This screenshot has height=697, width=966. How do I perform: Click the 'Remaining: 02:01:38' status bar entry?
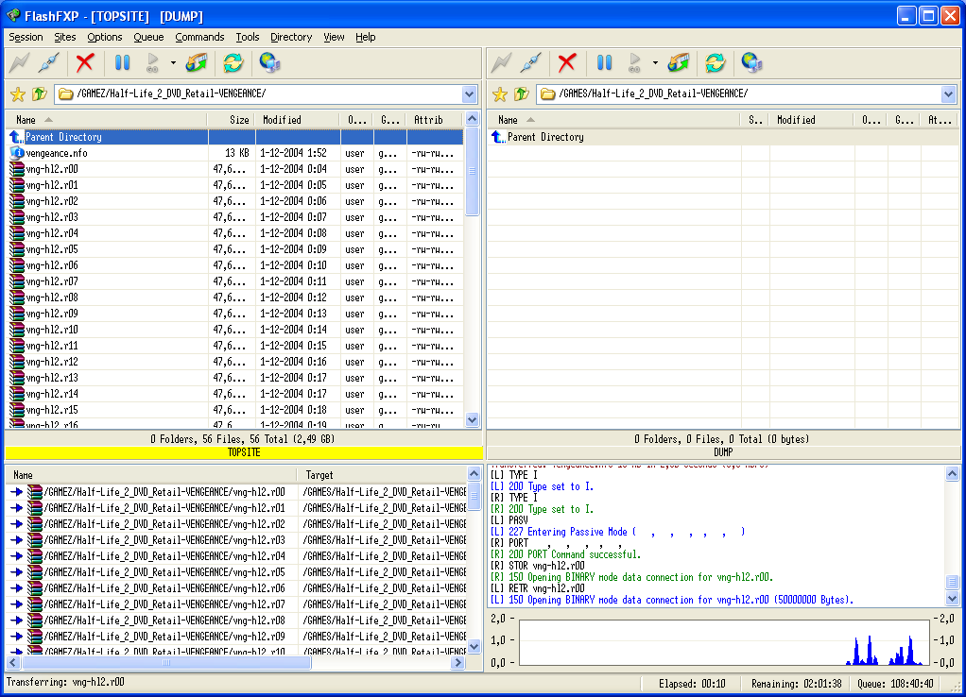click(796, 684)
